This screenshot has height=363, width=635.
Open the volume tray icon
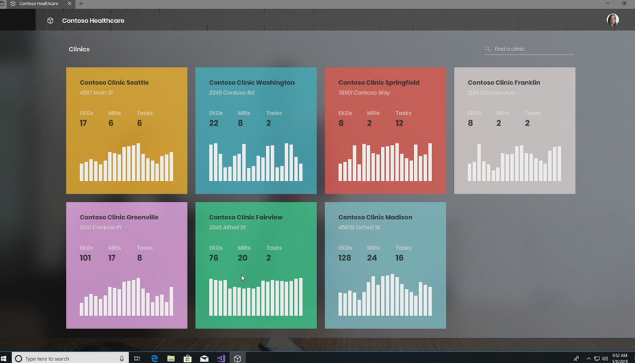point(605,359)
